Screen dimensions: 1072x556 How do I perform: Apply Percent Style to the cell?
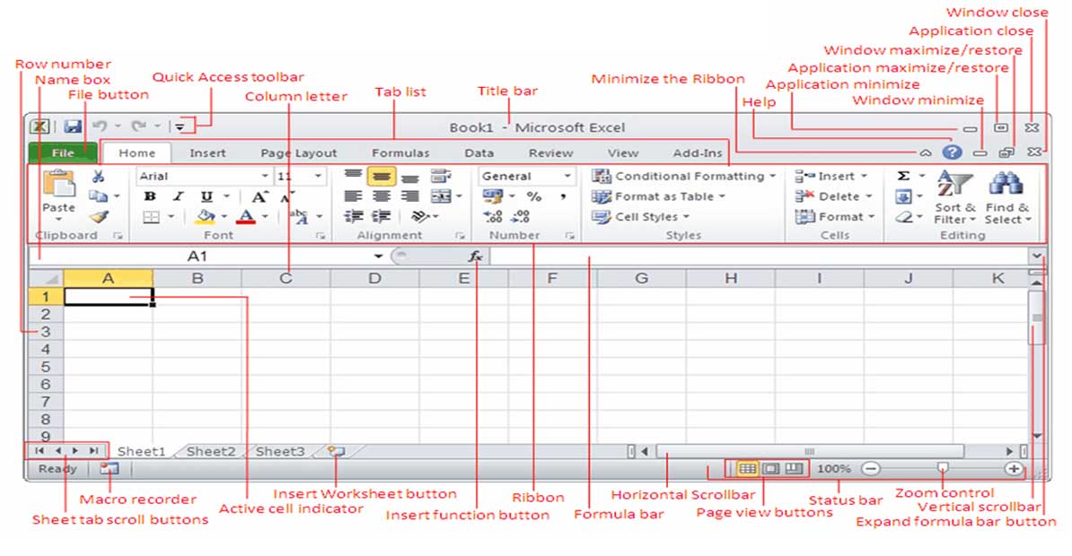pyautogui.click(x=534, y=196)
